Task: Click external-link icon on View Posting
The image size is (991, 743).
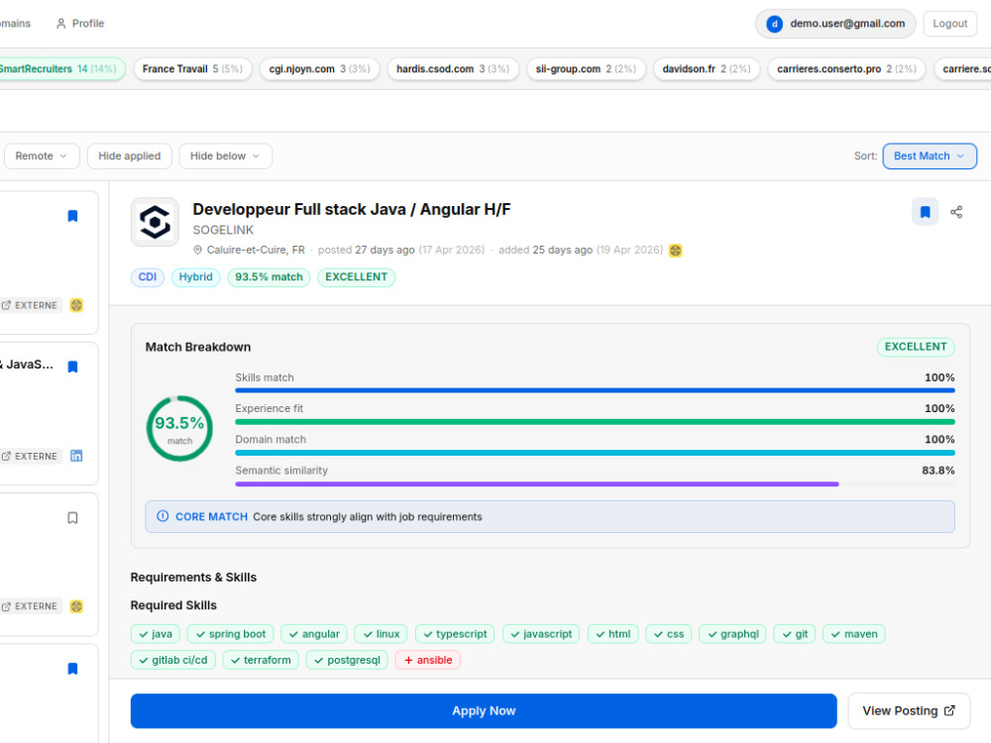Action: 949,710
